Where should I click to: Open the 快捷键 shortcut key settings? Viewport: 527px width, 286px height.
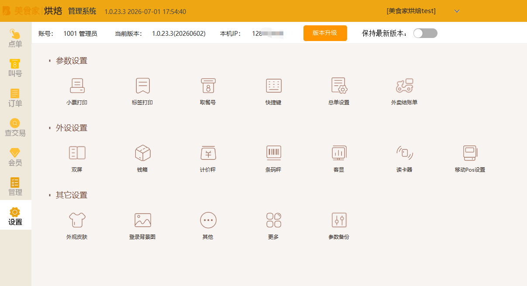point(273,91)
